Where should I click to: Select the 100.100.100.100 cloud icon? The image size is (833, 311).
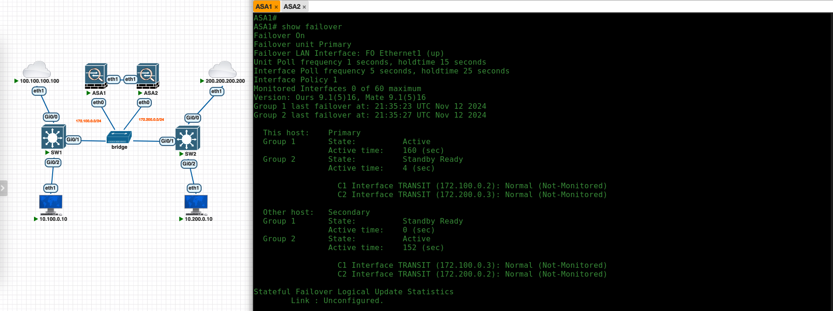[x=37, y=70]
